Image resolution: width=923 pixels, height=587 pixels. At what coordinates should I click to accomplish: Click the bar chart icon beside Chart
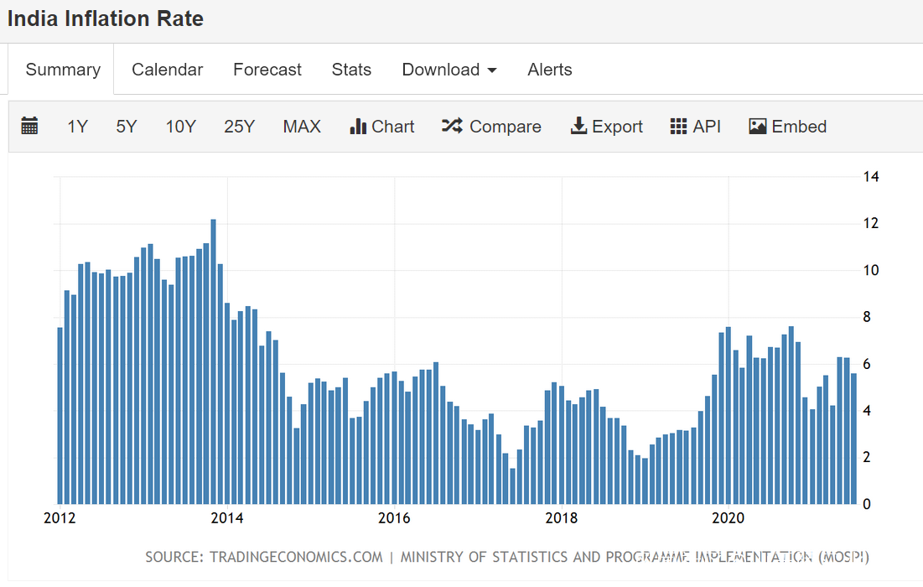tap(358, 127)
